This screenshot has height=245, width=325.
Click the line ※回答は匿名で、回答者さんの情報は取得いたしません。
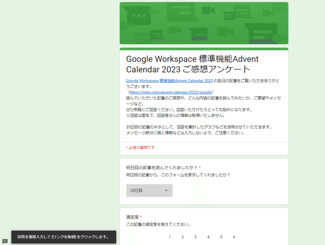tap(175, 116)
